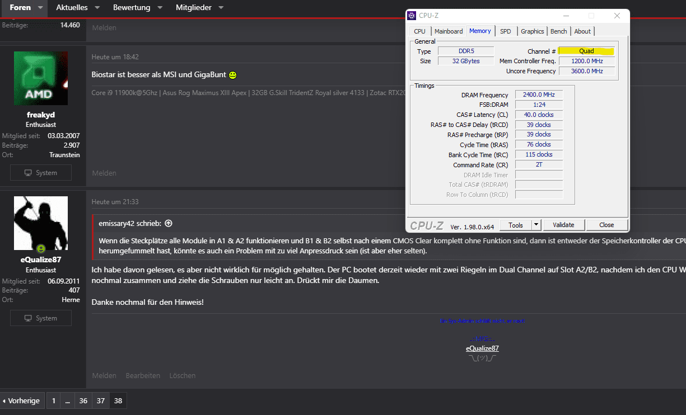Click the Validate button

(x=563, y=225)
